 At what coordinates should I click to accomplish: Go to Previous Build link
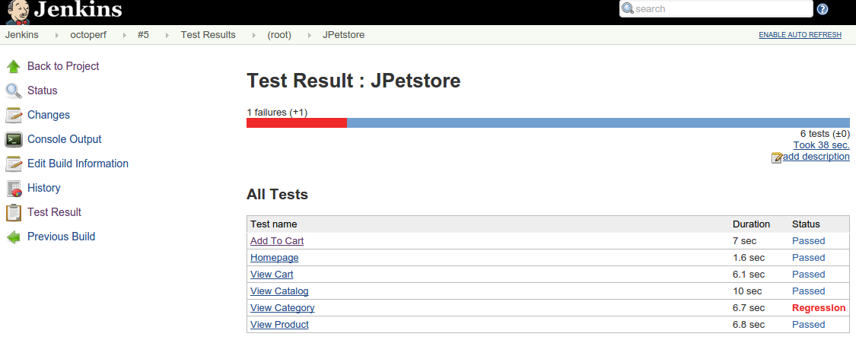point(61,237)
